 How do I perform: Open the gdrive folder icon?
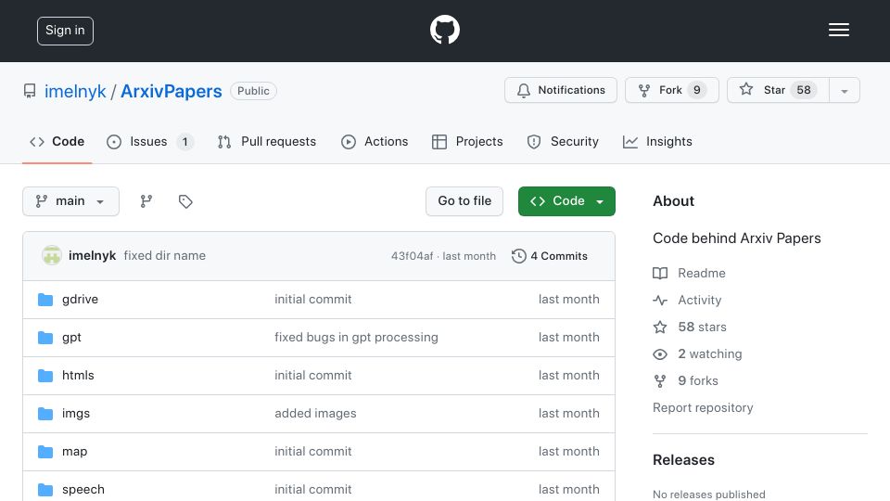point(45,300)
